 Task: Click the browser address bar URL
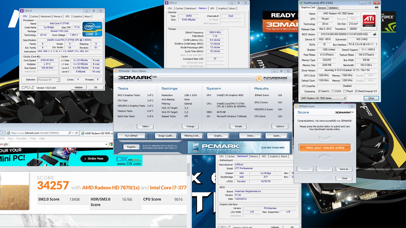(x=35, y=133)
